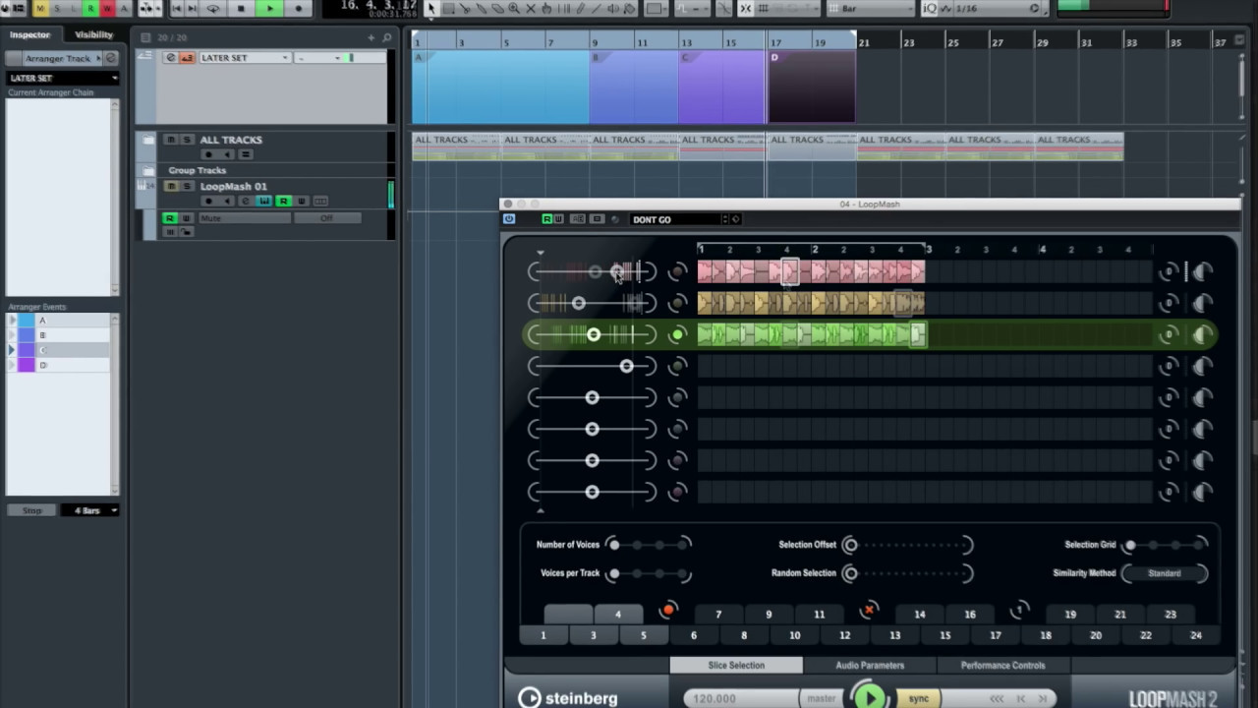Select the green master track button in LoopMash
The width and height of the screenshot is (1258, 708).
677,335
